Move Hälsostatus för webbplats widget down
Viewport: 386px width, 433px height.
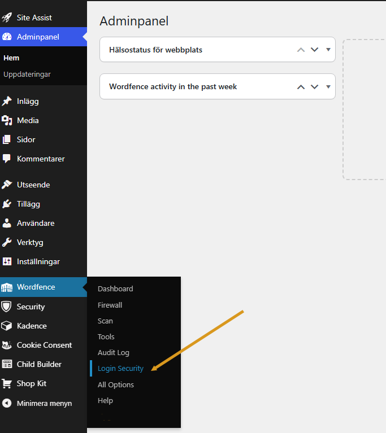[314, 50]
